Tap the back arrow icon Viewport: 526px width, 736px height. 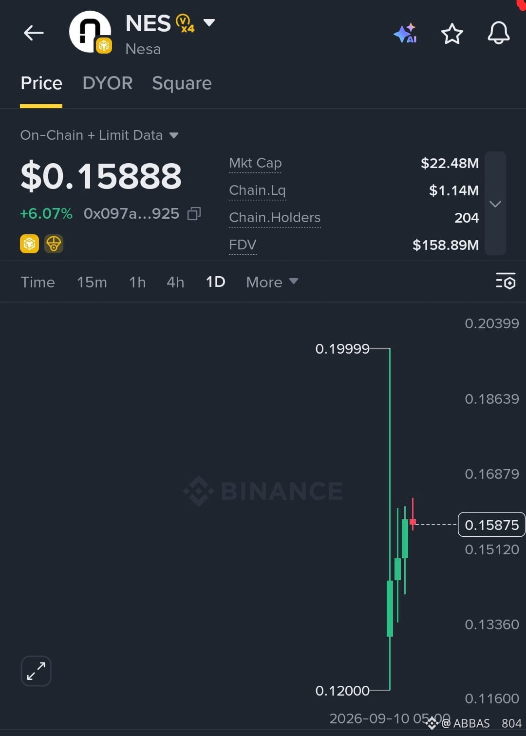click(34, 33)
